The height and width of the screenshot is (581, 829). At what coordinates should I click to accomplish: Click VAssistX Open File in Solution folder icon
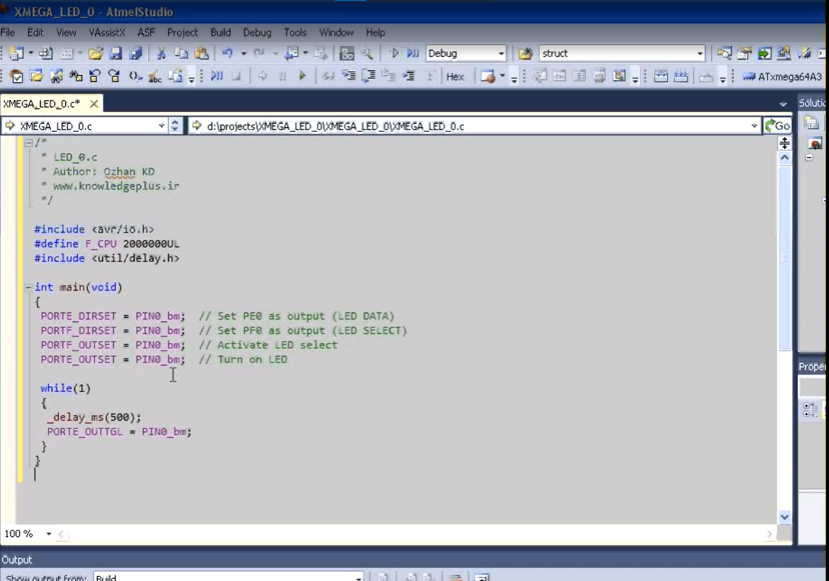pyautogui.click(x=36, y=76)
